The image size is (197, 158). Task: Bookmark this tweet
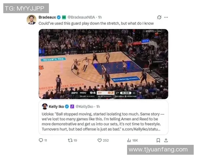coord(158,140)
